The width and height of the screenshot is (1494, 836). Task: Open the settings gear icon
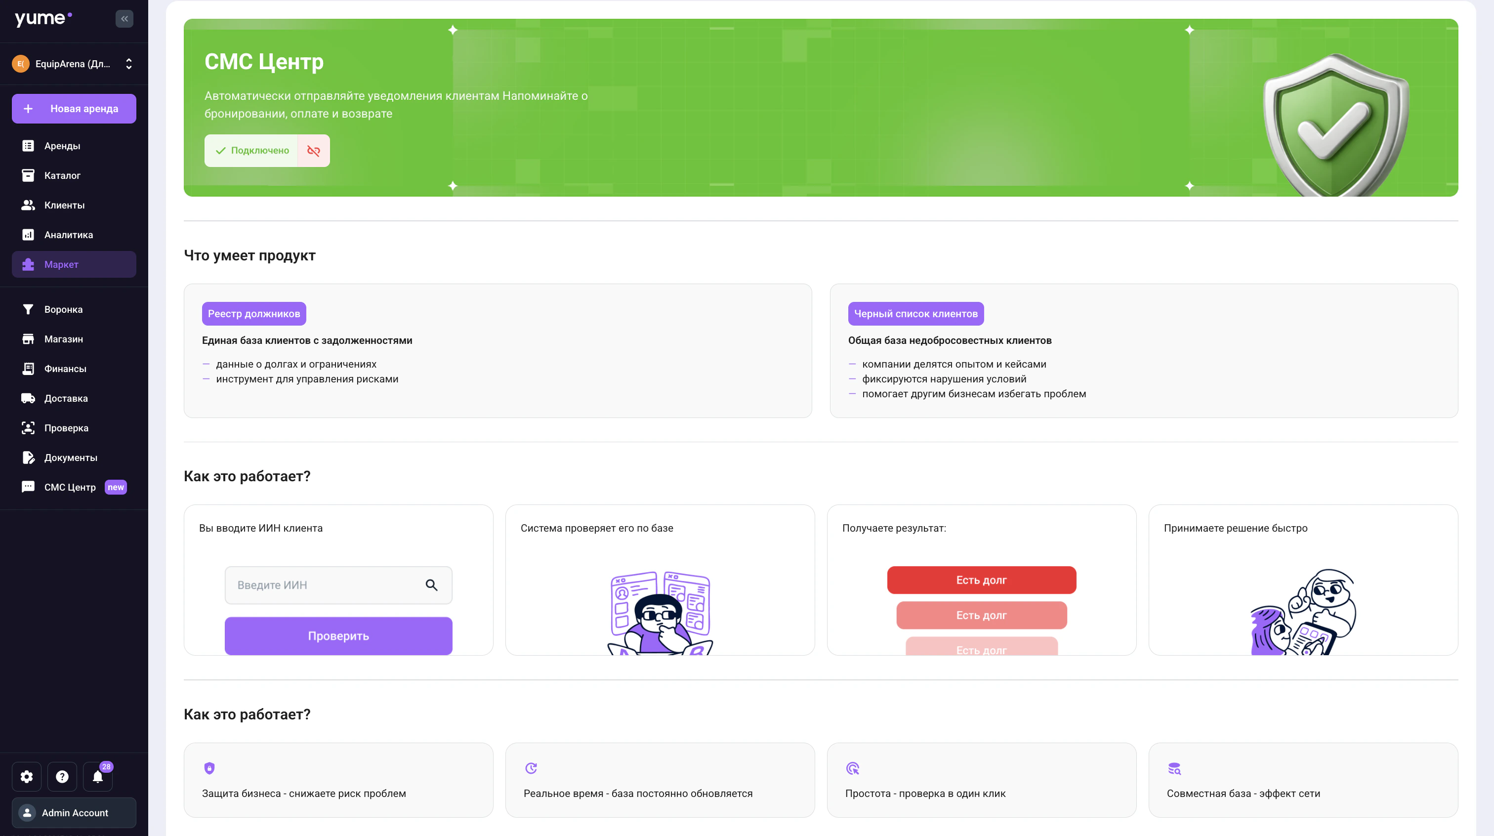[27, 776]
